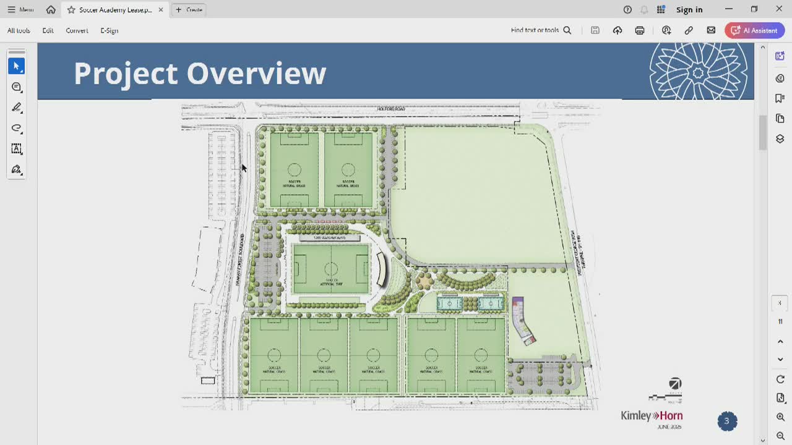Switch to the Soccer Academy Lease tab
Image resolution: width=792 pixels, height=445 pixels.
pyautogui.click(x=115, y=10)
